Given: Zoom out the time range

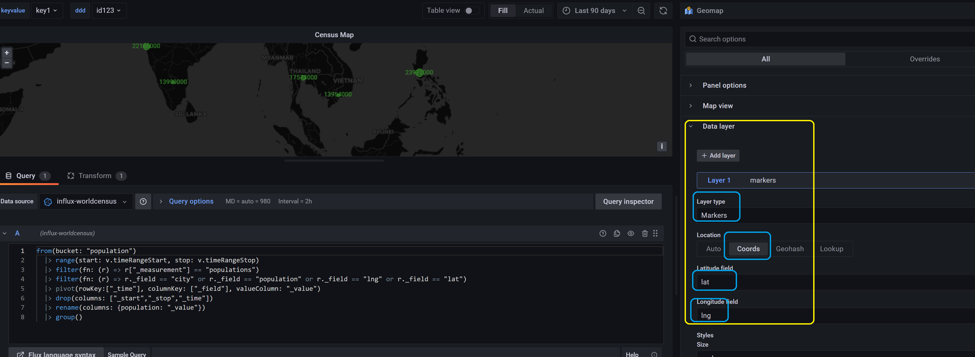Looking at the screenshot, I should [x=641, y=10].
